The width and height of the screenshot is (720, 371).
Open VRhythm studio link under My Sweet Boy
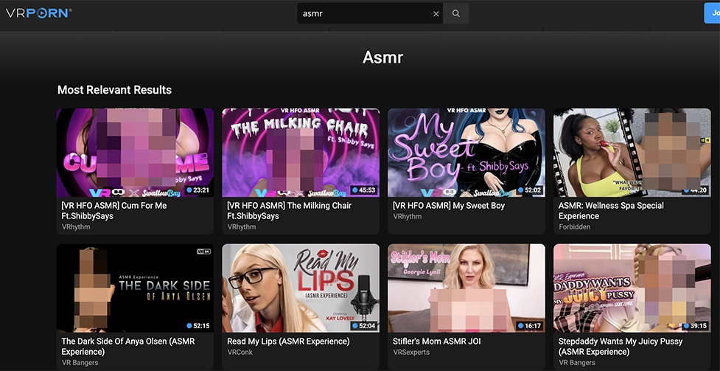(x=408, y=216)
